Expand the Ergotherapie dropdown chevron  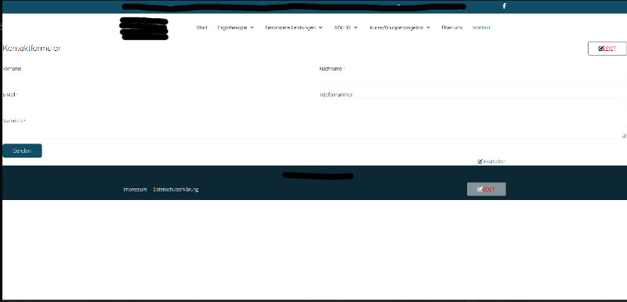tap(252, 27)
